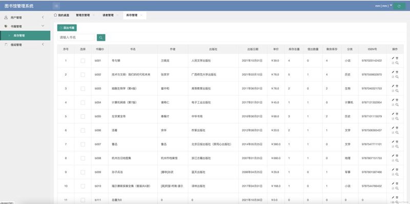Toggle the checkbox in row b004
The image size is (410, 204).
point(83,103)
